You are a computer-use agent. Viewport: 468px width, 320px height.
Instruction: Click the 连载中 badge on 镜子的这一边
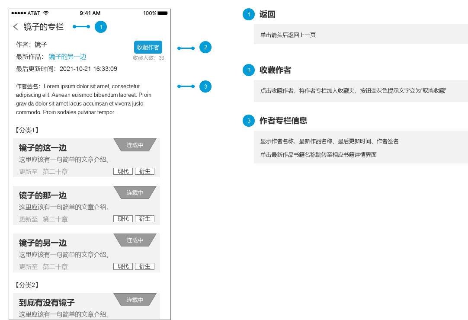135,145
